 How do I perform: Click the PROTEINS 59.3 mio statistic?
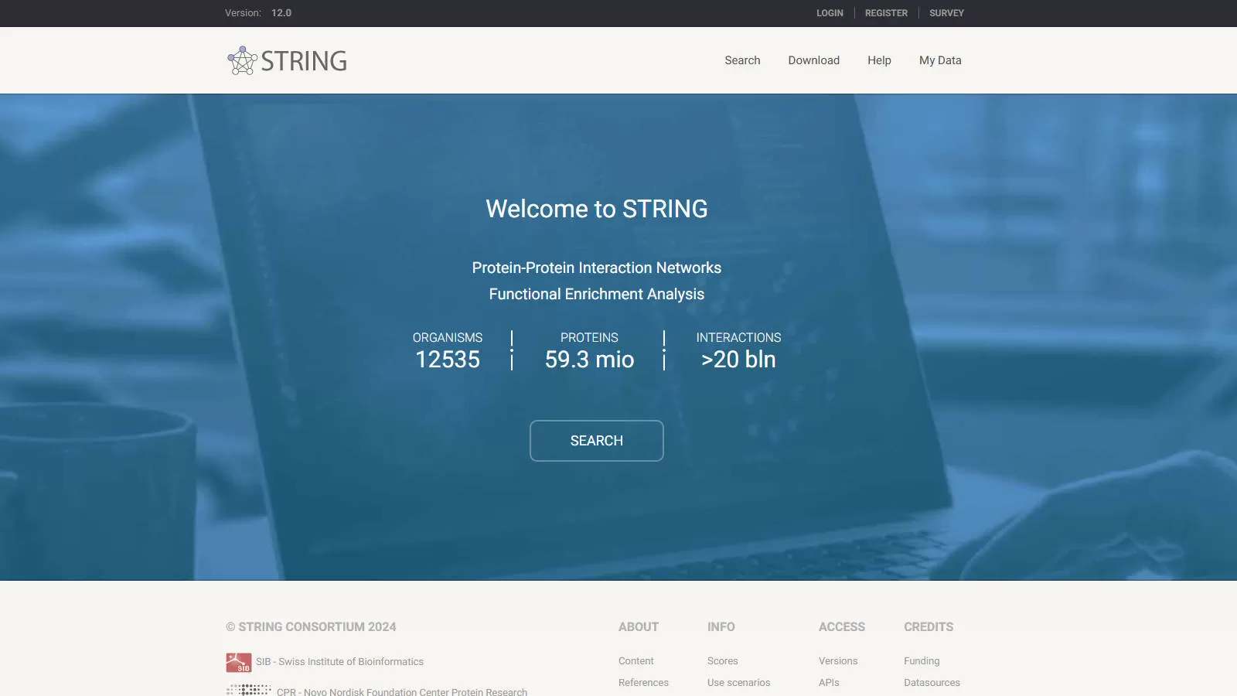pyautogui.click(x=589, y=350)
